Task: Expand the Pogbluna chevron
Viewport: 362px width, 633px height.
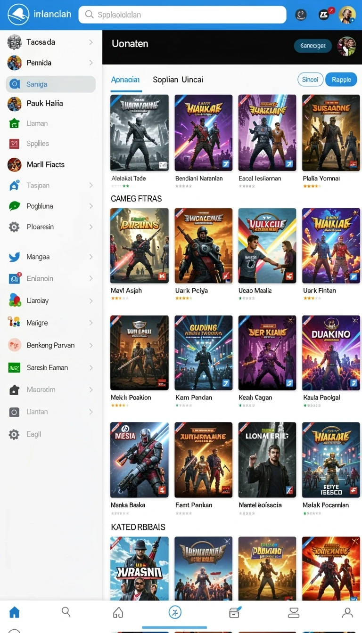Action: 90,206
